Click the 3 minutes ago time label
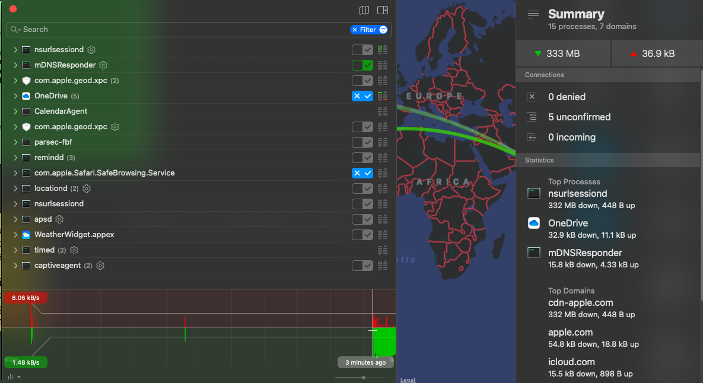This screenshot has width=703, height=383. click(x=365, y=362)
